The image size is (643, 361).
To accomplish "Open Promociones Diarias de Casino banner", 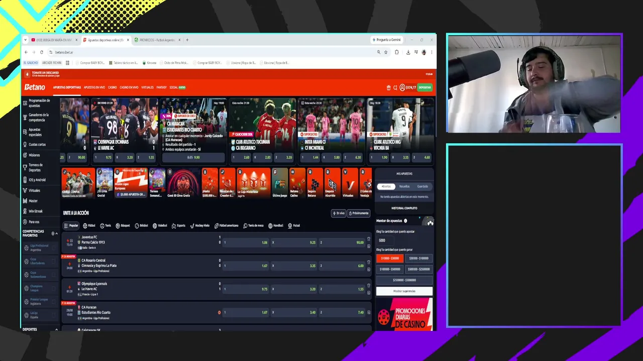I will [404, 314].
